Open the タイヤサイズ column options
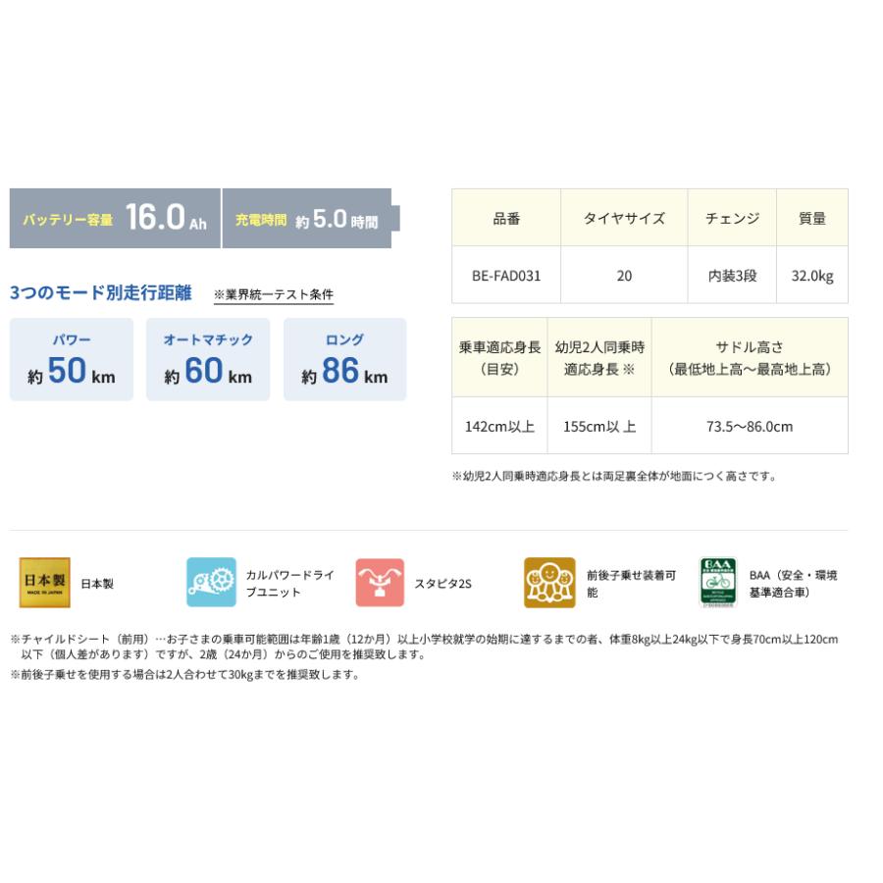Screen dimensions: 883x883 pos(623,218)
